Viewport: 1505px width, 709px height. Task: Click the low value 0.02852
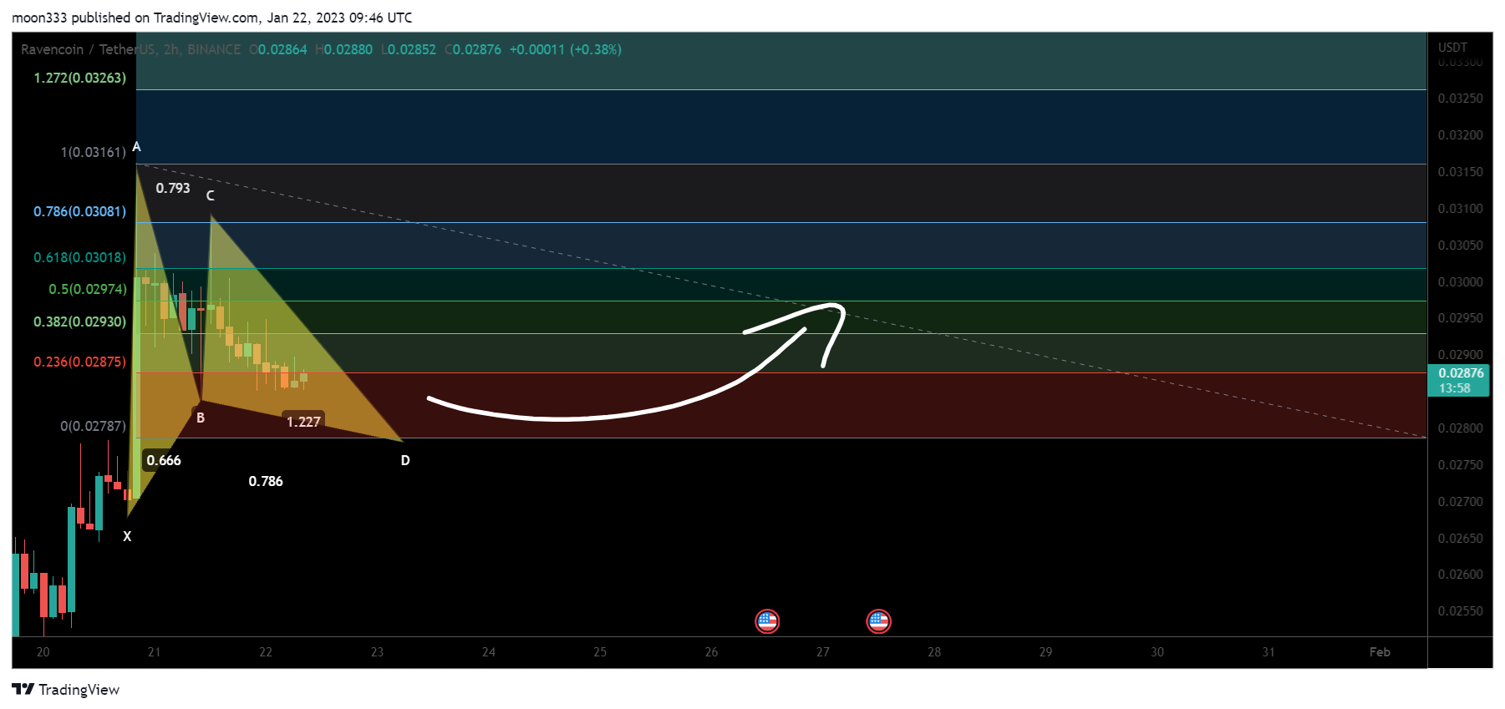[412, 49]
